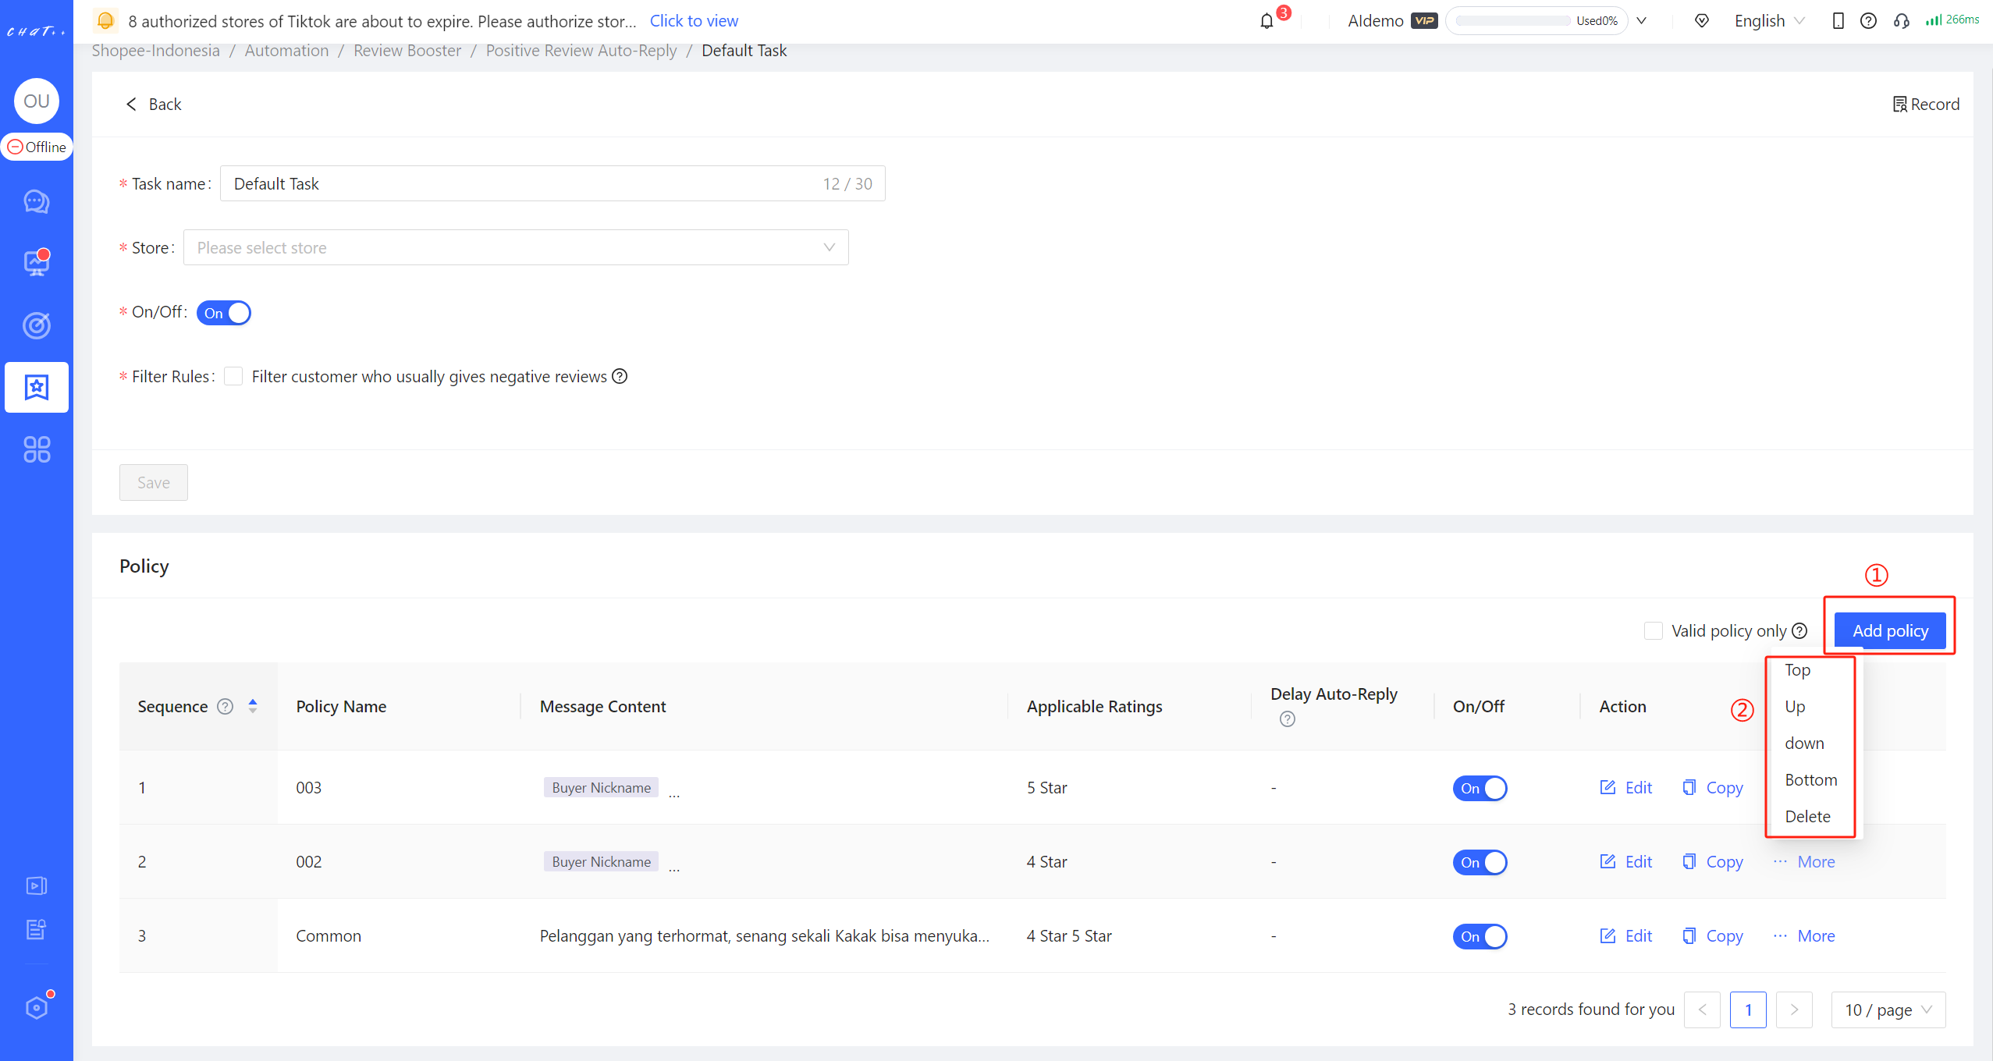Click the VIP badge beside Aldemo
The width and height of the screenshot is (1993, 1061).
(x=1424, y=21)
